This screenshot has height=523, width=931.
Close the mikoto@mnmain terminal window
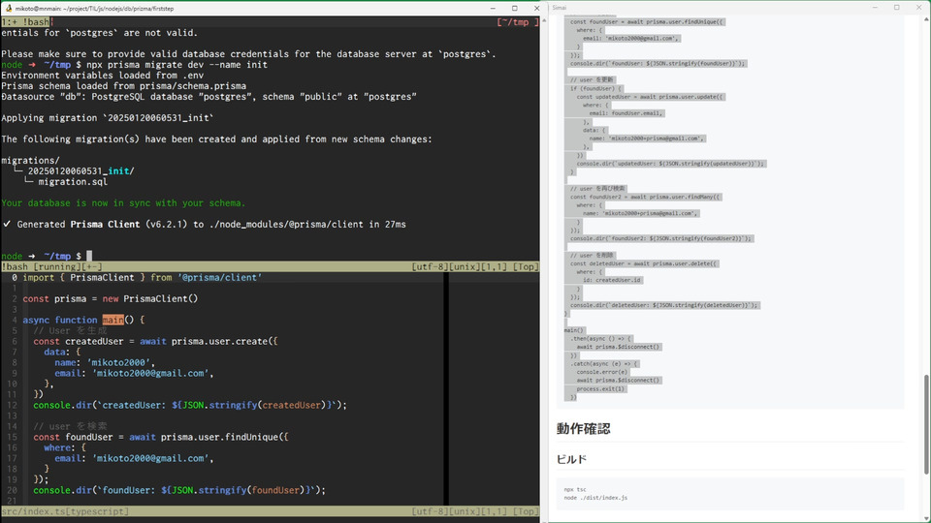(536, 9)
